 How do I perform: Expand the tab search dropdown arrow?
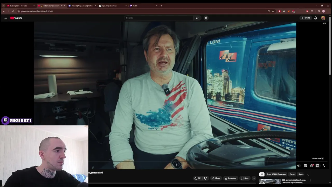pos(3,6)
